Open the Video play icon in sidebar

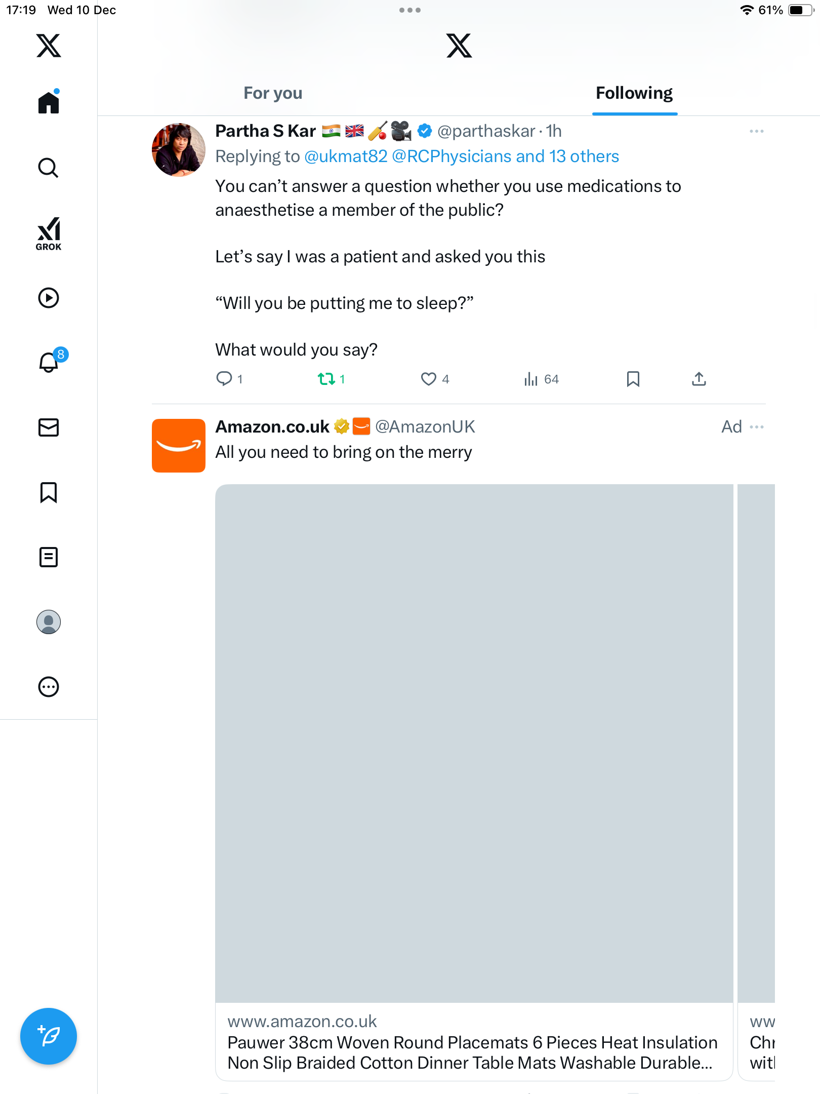tap(49, 298)
